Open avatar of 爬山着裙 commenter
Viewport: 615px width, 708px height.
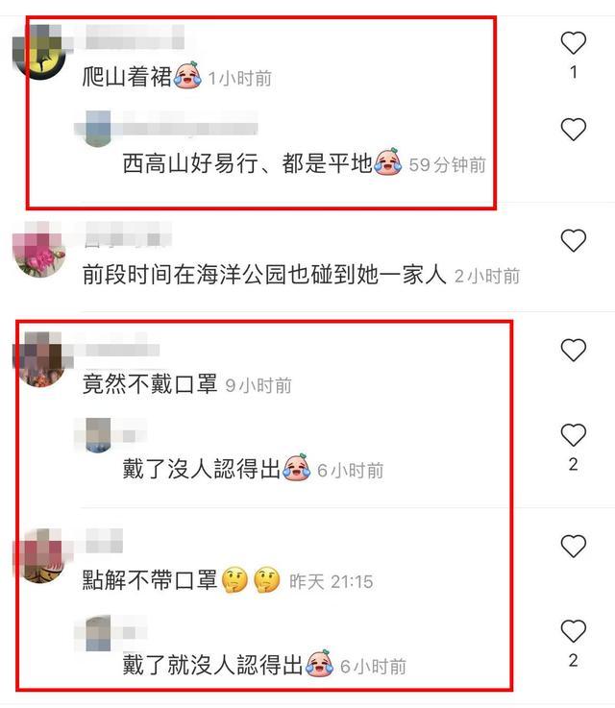pyautogui.click(x=39, y=52)
